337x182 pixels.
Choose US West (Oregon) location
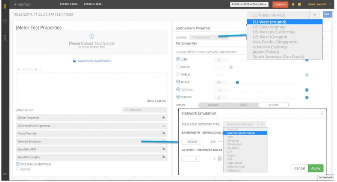[x=285, y=37]
